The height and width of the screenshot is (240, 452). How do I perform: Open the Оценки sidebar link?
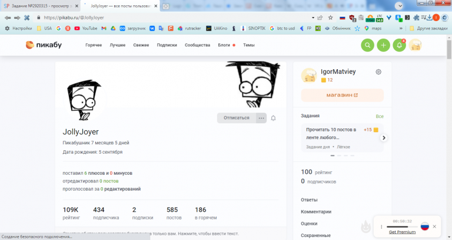310,224
